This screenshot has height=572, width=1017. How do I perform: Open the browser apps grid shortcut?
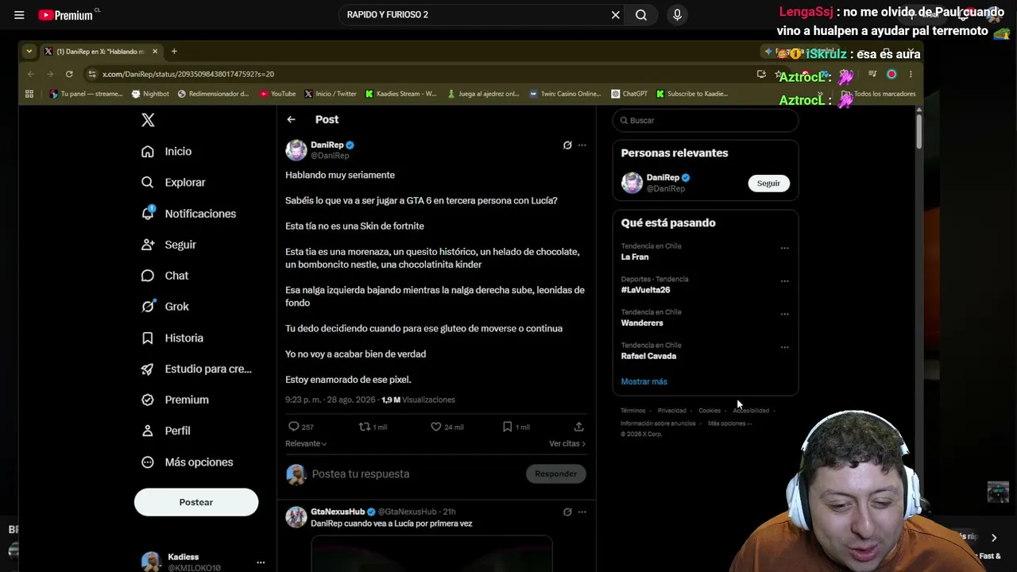pyautogui.click(x=29, y=94)
